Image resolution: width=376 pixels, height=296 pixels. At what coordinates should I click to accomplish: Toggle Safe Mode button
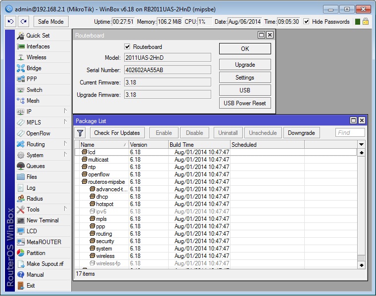[51, 22]
